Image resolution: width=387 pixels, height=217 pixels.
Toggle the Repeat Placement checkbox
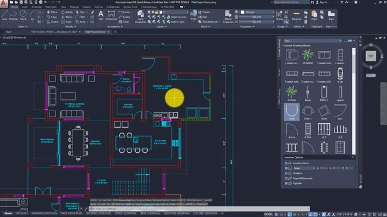click(286, 178)
